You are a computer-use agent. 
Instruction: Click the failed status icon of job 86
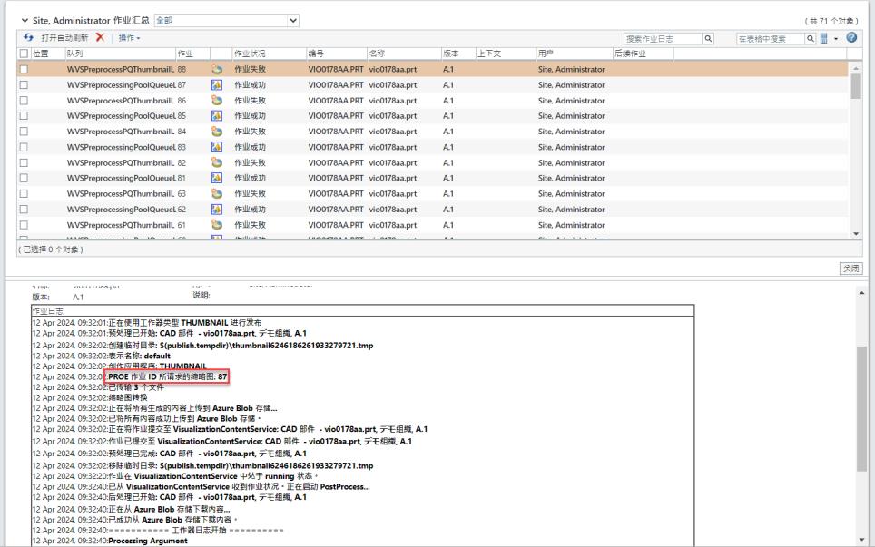217,101
